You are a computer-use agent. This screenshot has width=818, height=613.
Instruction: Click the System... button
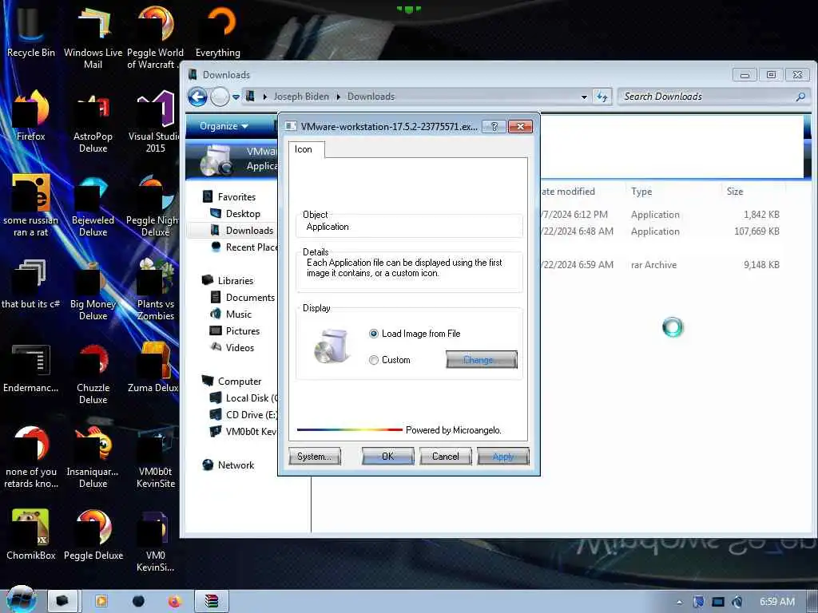315,456
